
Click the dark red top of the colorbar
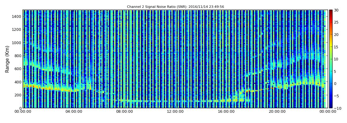[x=331, y=11]
